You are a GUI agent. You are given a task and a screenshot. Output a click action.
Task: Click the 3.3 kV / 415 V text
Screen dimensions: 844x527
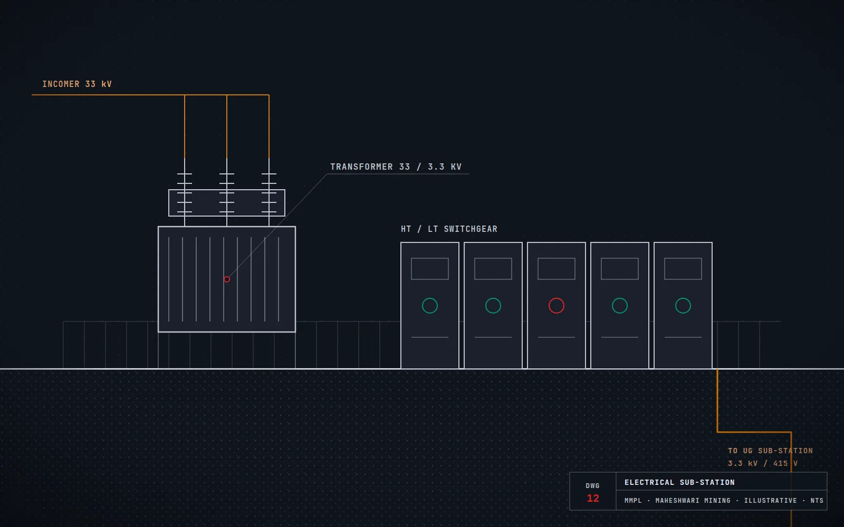[763, 463]
